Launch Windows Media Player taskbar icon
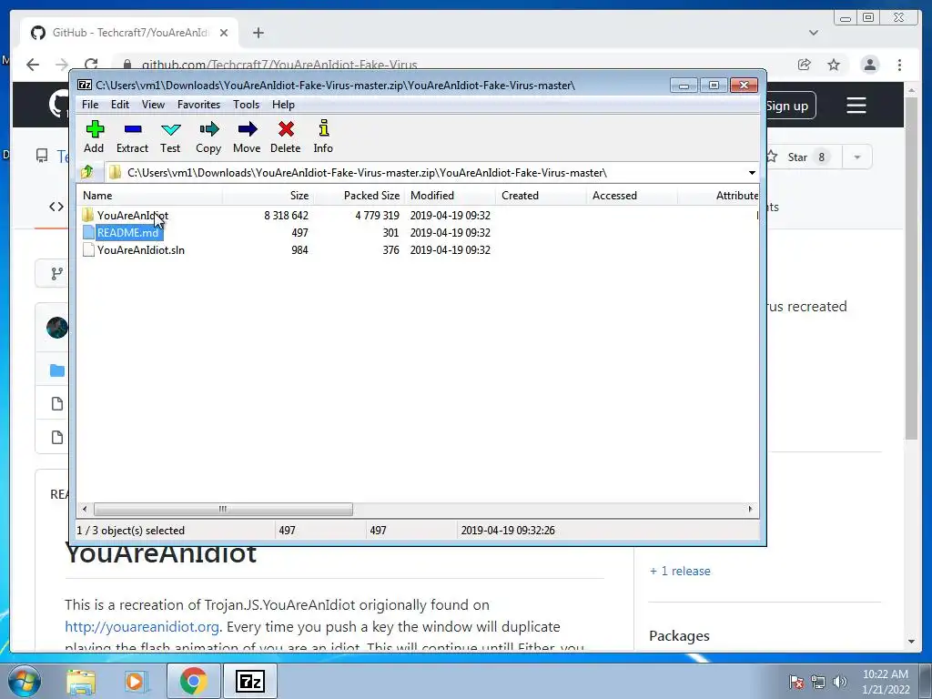Viewport: 932px width, 699px height. tap(135, 681)
